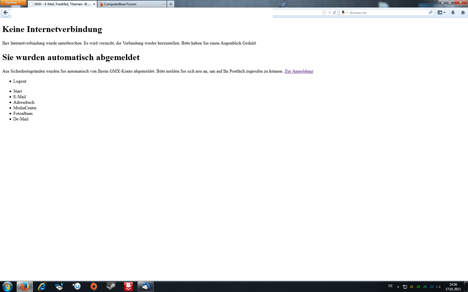The width and height of the screenshot is (468, 292).
Task: Open the Bookmarks menu button
Action: (x=442, y=13)
